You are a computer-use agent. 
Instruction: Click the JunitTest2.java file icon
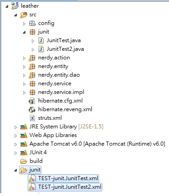click(x=41, y=49)
